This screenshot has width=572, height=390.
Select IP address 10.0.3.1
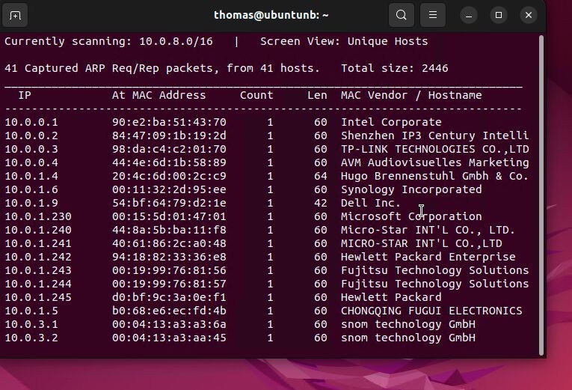31,324
